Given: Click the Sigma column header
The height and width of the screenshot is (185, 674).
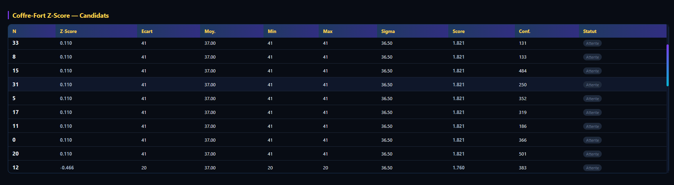Looking at the screenshot, I should point(413,31).
